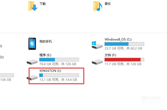This screenshot has width=167, height=110.
Task: Select the 文档 (F:) drive name
Action: pos(110,55)
